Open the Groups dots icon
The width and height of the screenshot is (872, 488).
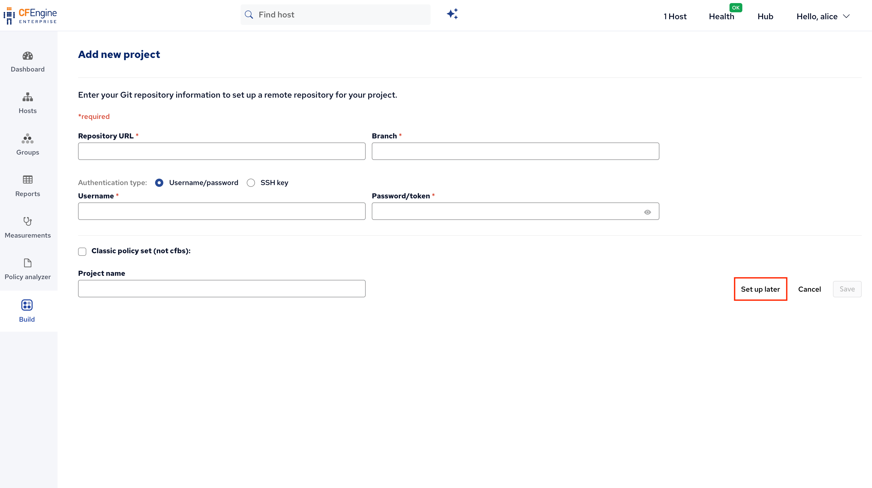click(x=28, y=139)
